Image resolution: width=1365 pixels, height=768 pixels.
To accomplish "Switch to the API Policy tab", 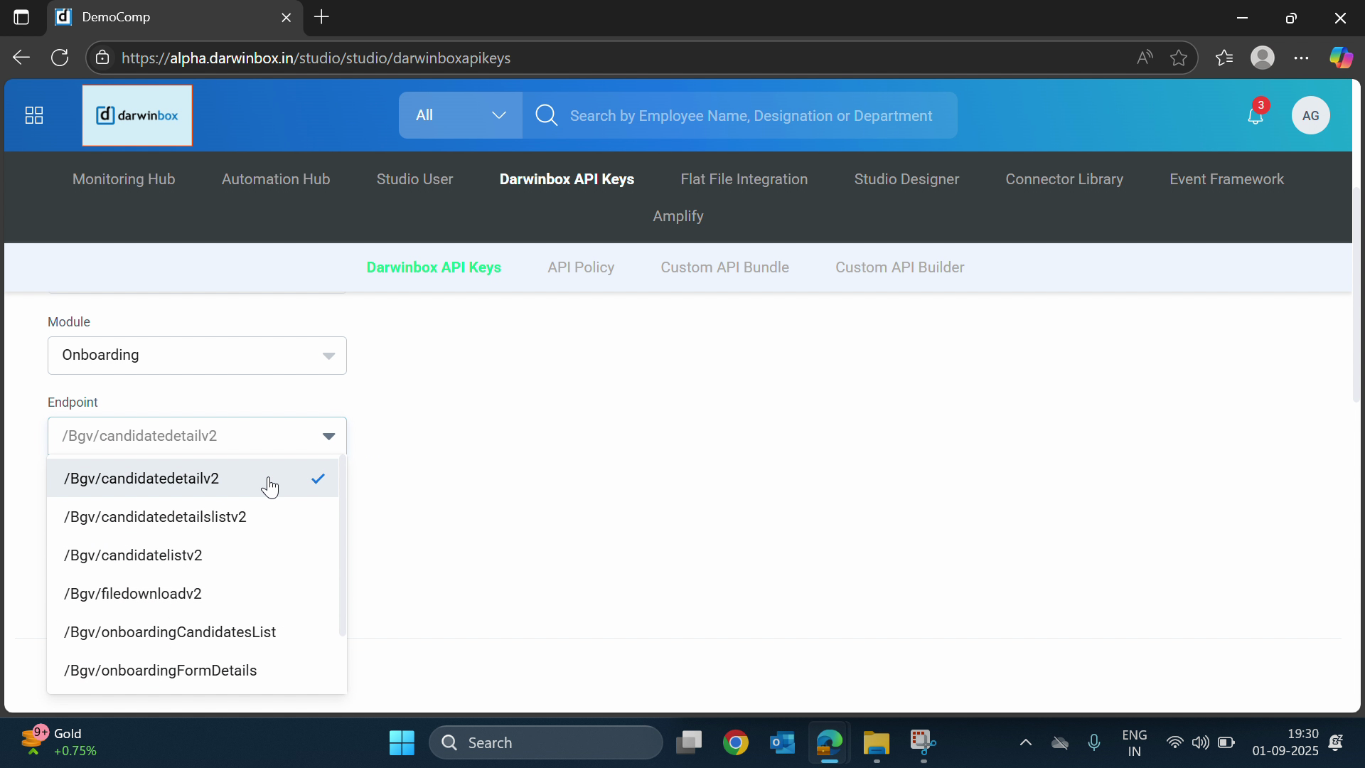I will [580, 267].
